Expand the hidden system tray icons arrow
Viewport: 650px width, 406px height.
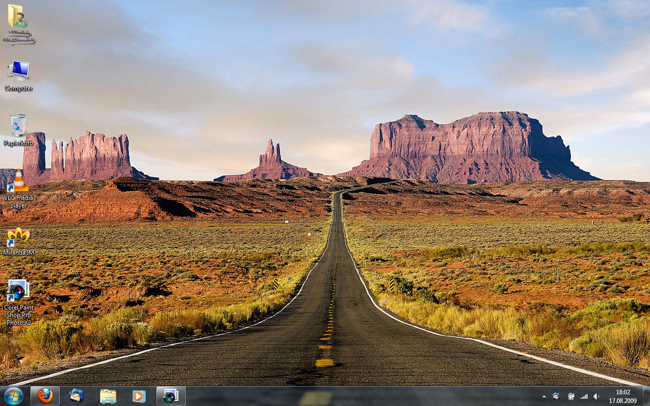[544, 396]
